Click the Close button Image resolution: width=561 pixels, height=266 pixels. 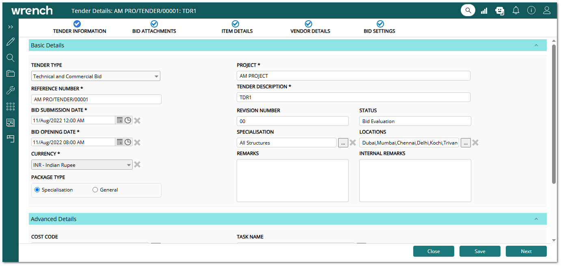[x=434, y=251]
